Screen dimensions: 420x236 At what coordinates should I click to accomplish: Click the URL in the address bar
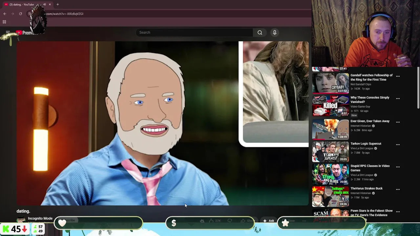(64, 14)
